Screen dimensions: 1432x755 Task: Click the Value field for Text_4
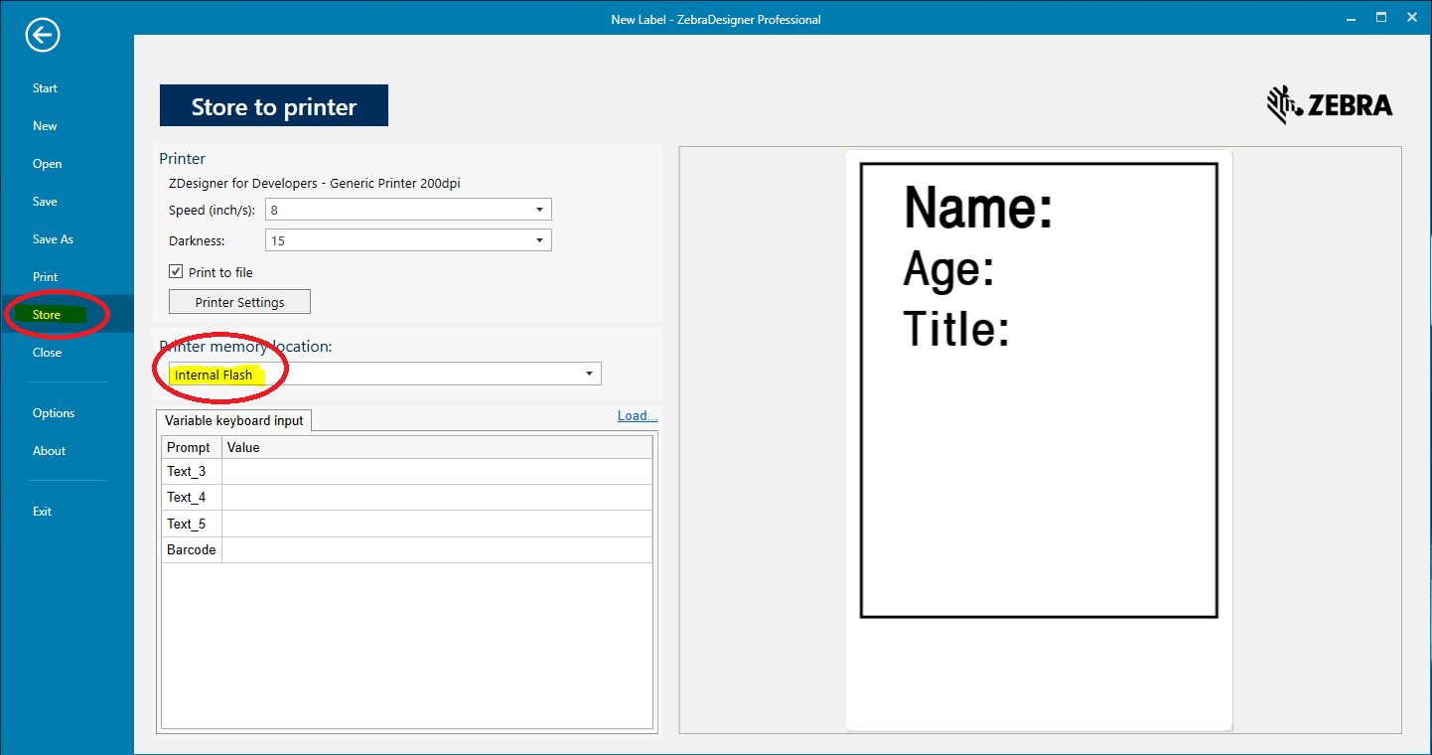437,498
